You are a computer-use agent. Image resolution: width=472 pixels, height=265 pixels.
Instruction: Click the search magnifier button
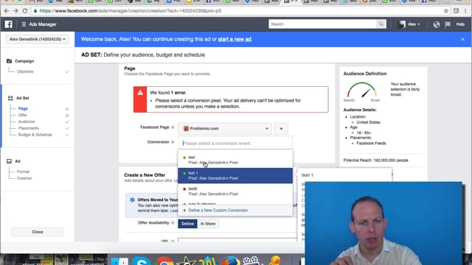381,24
